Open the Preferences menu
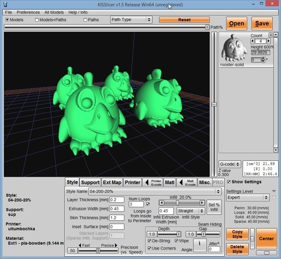 pos(28,12)
